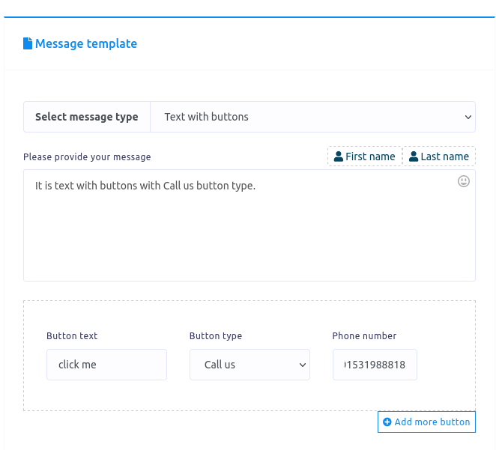Click the Message template document icon
The image size is (496, 450).
coord(28,43)
